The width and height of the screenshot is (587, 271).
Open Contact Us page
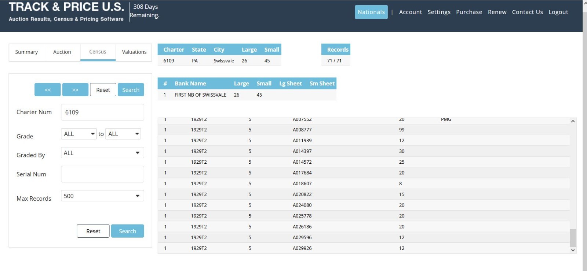[527, 12]
